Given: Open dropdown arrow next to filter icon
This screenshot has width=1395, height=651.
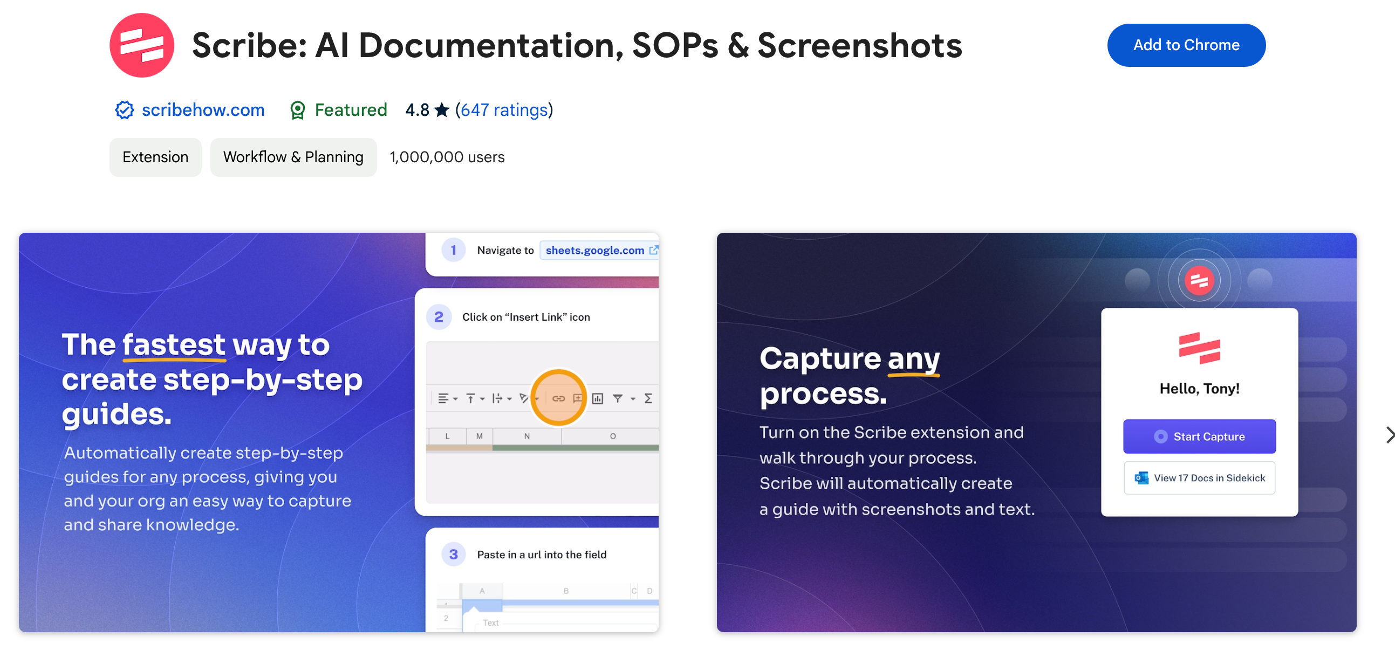Looking at the screenshot, I should (x=633, y=399).
